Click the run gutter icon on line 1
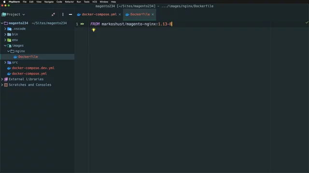This screenshot has height=173, width=309. coord(82,24)
